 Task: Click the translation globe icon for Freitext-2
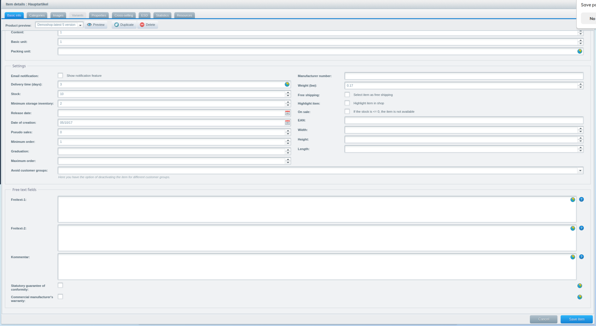coord(572,229)
